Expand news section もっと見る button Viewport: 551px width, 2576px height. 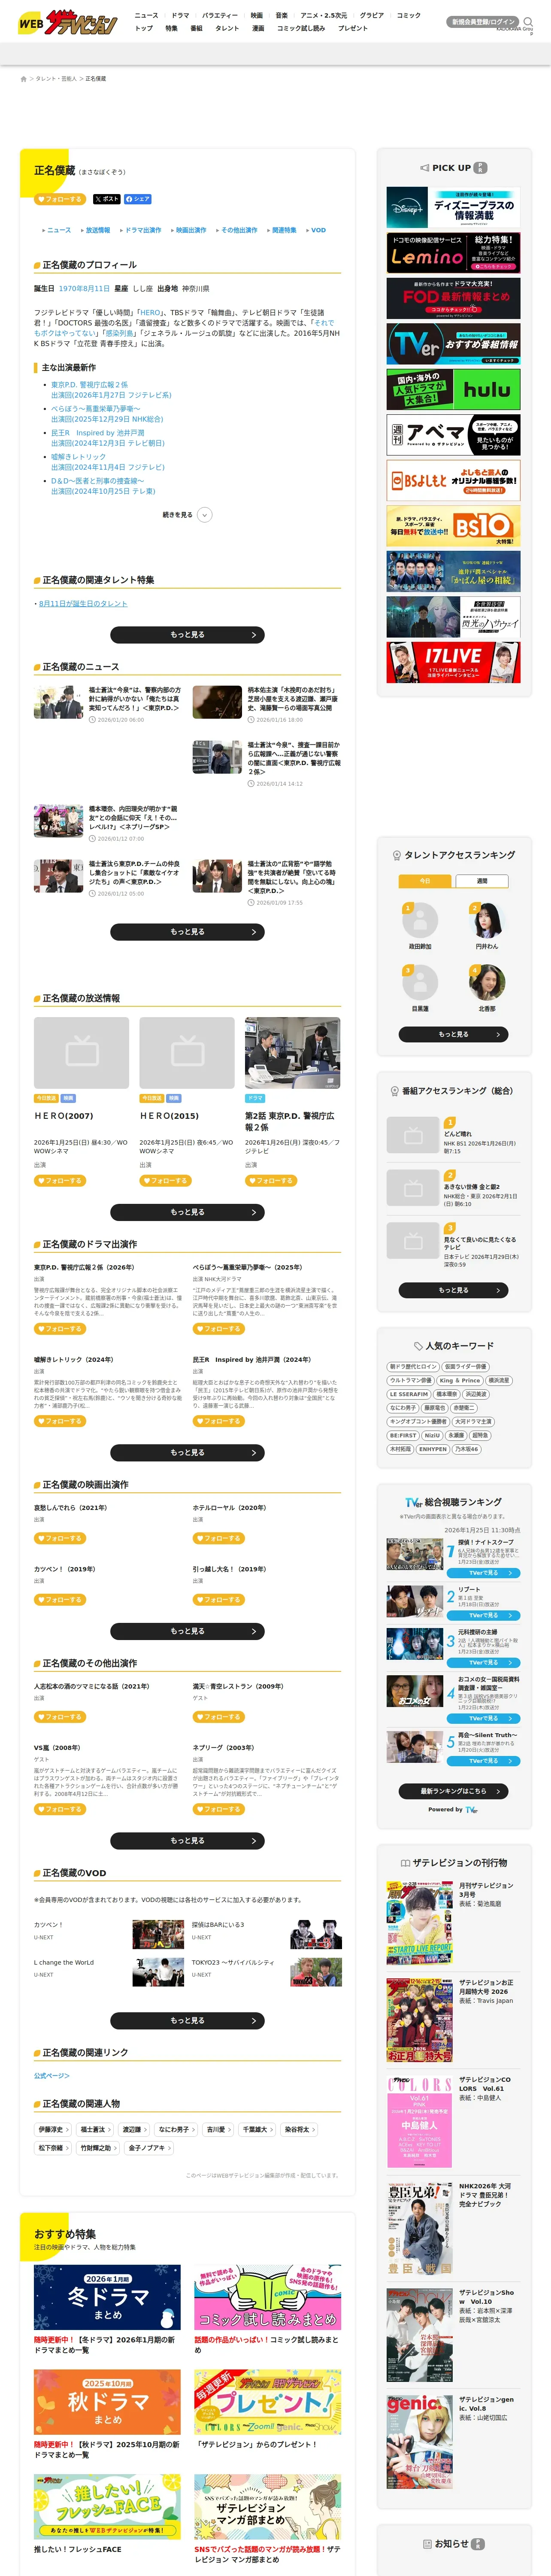point(187,932)
